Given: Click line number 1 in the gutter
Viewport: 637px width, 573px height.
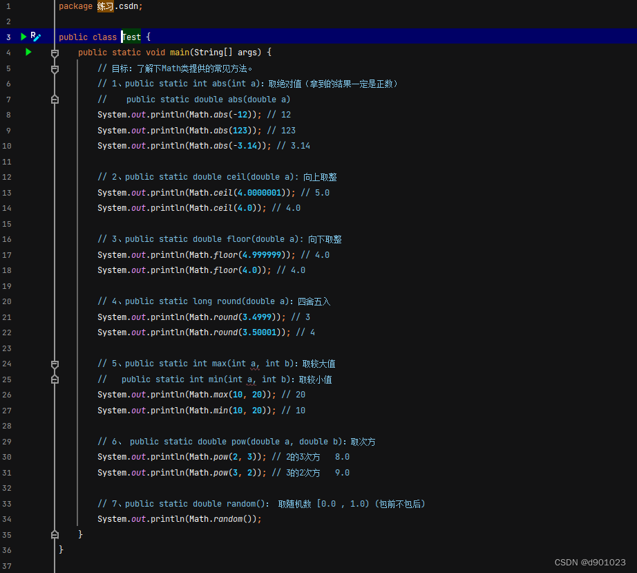Looking at the screenshot, I should point(8,6).
